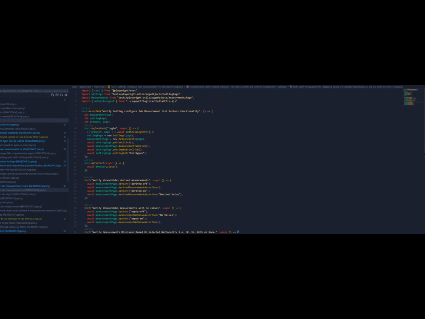The height and width of the screenshot is (319, 425).
Task: Click derivedMeasurementAssertion("Derived Value") line
Action: pos(135,194)
